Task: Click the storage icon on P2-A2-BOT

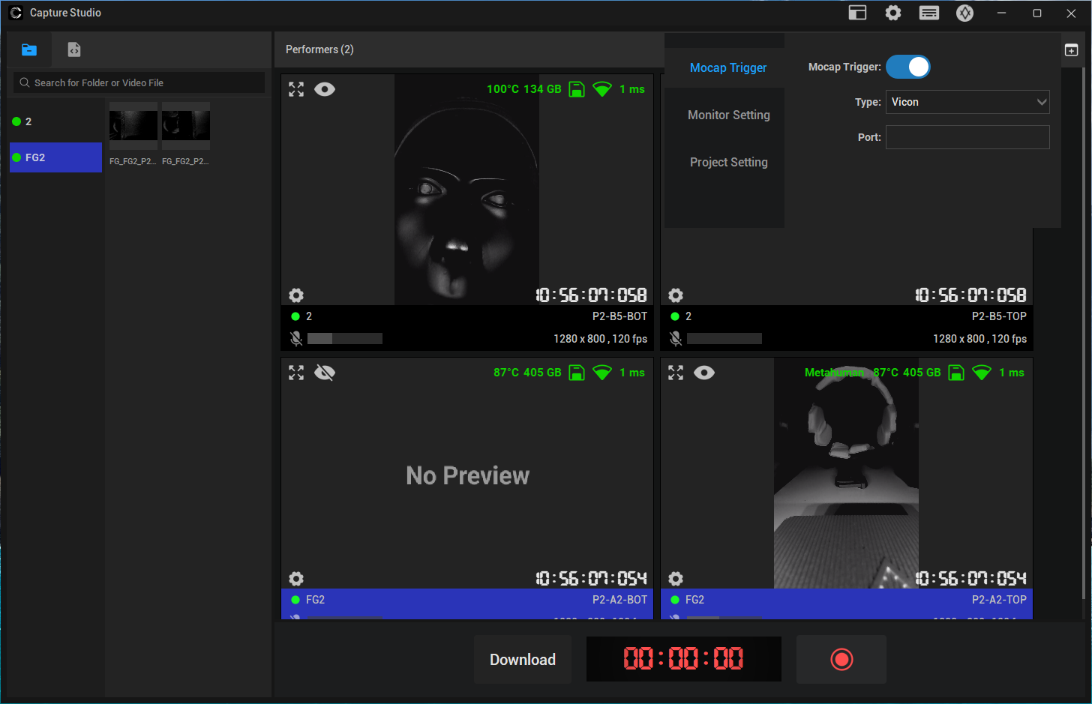Action: [x=577, y=373]
